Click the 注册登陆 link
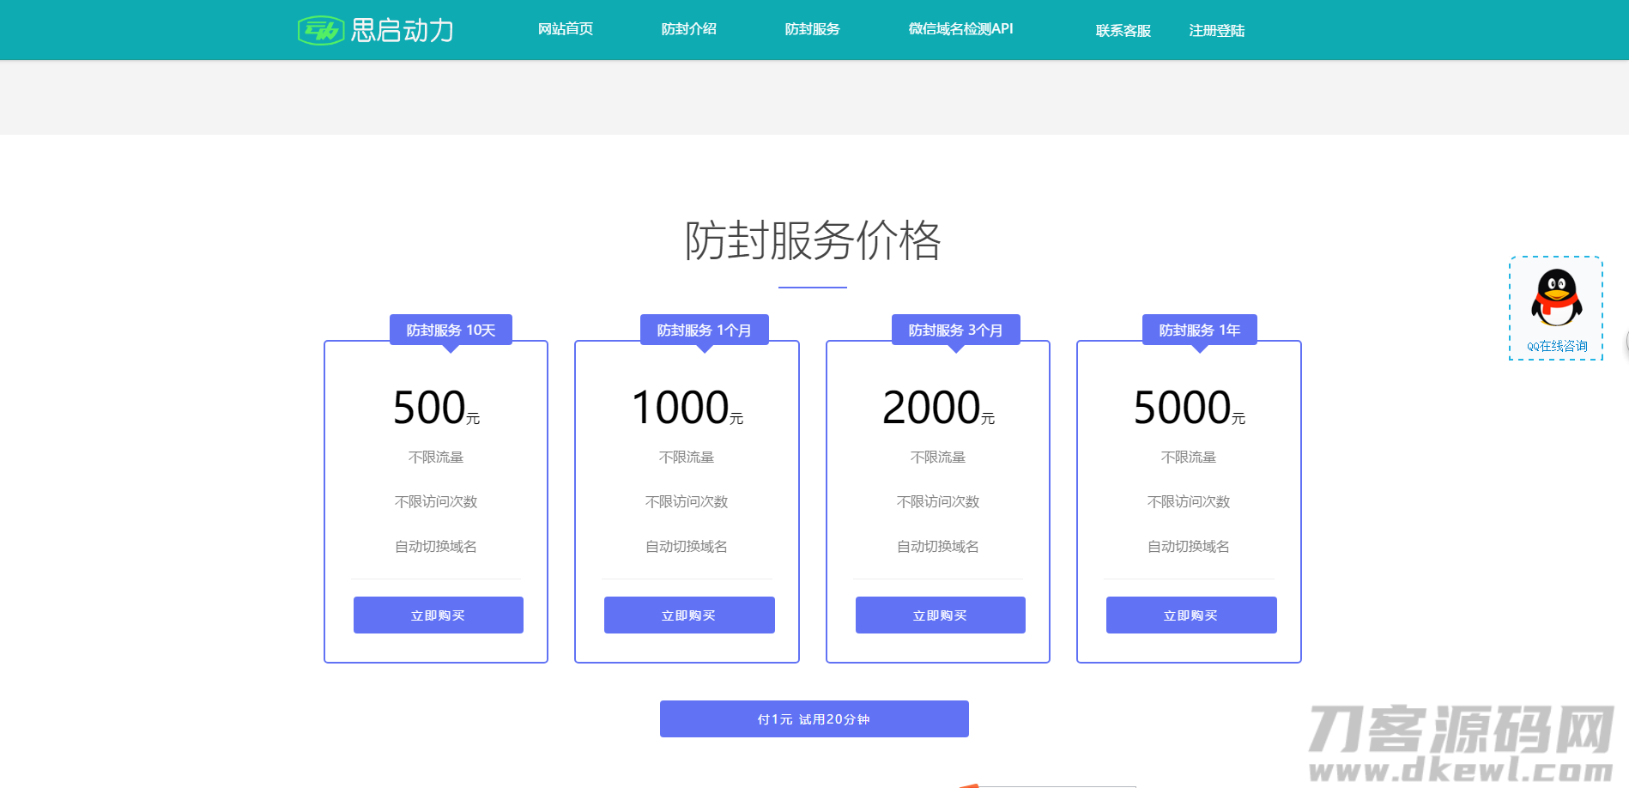 click(x=1216, y=31)
